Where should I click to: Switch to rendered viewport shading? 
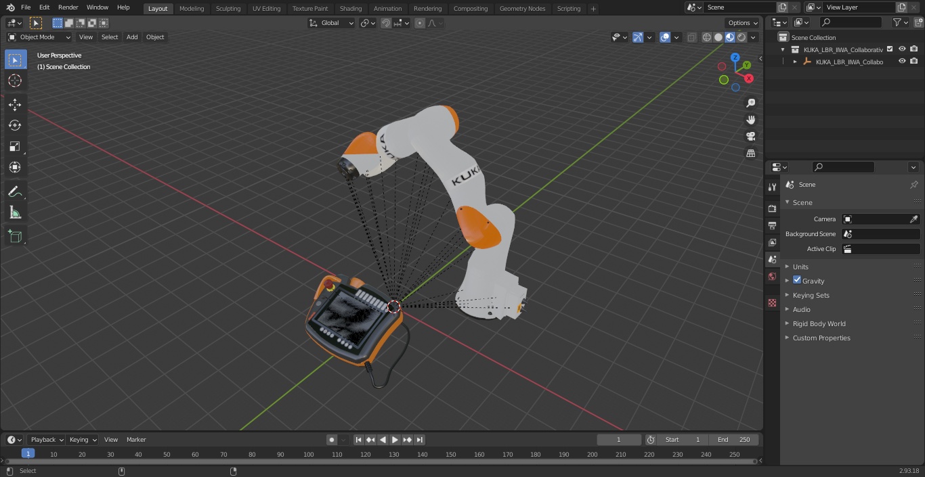click(741, 37)
